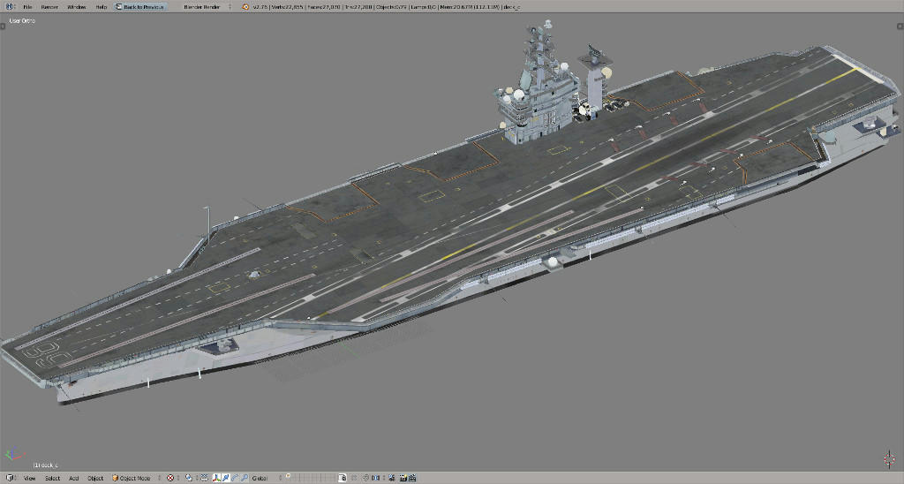Open the Object menu in viewport header

click(95, 478)
